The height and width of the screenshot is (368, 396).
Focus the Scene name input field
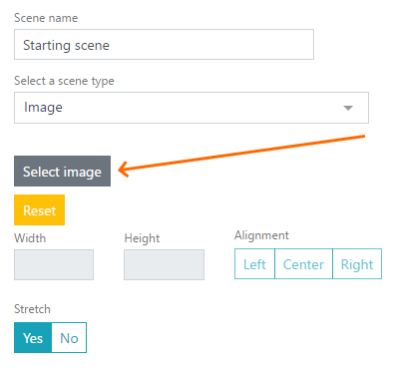(x=164, y=45)
